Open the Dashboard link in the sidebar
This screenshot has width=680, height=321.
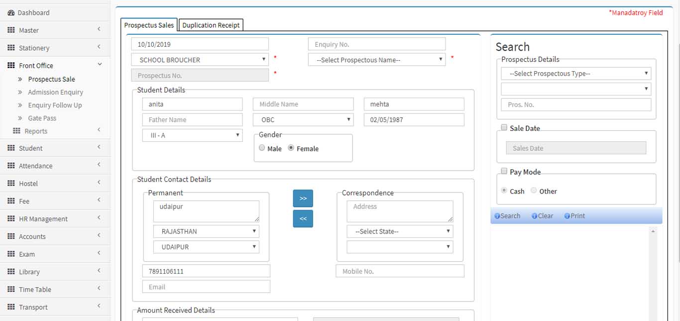click(x=33, y=12)
